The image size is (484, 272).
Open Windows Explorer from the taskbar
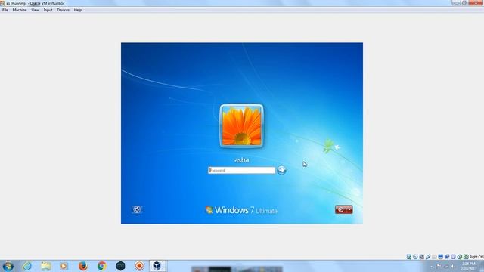tap(45, 266)
